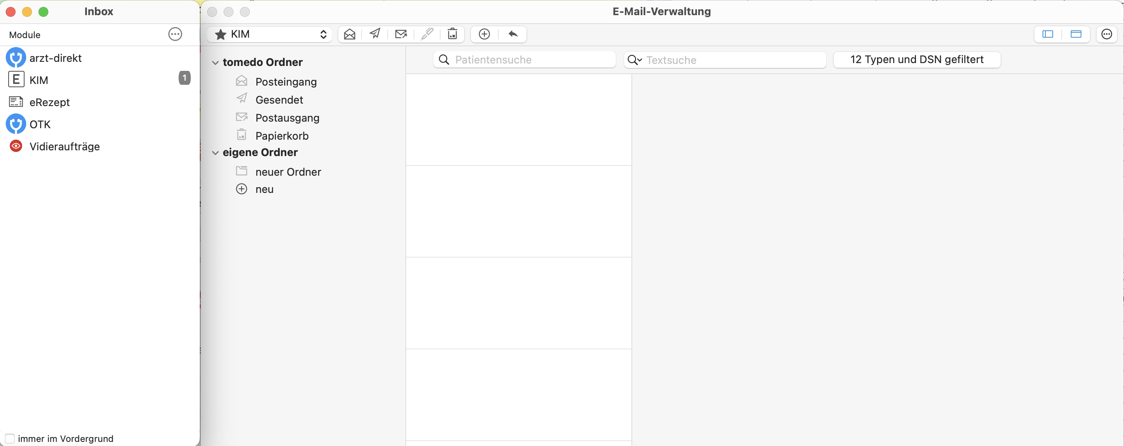Select Posteingang folder
The image size is (1124, 446).
[x=286, y=82]
